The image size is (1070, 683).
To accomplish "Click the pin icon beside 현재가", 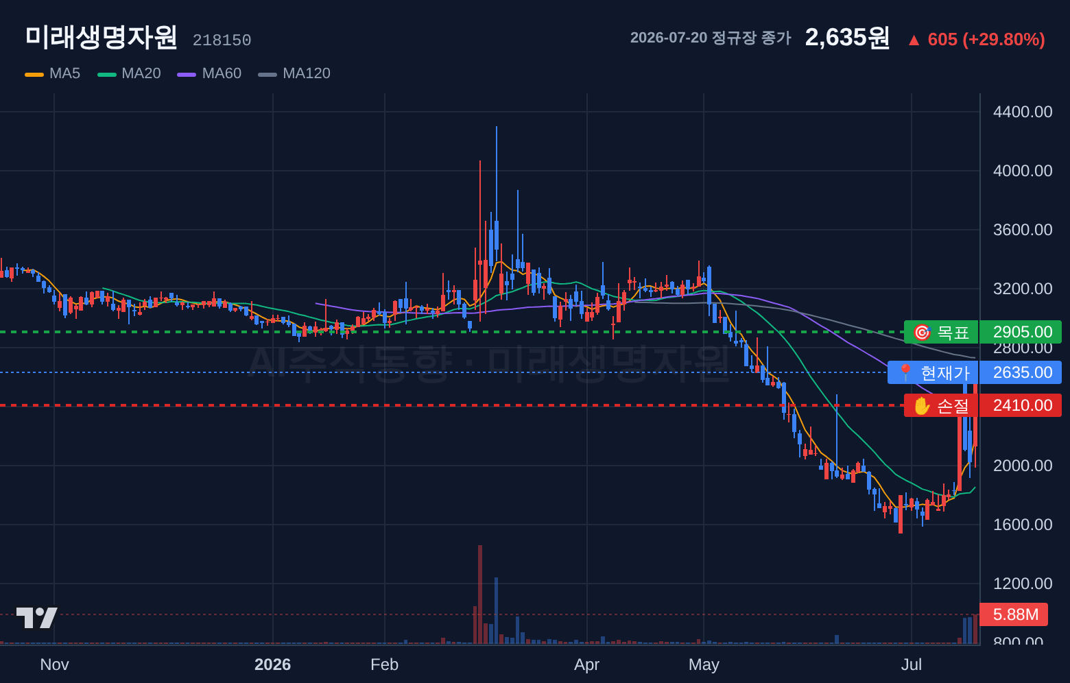I will (905, 373).
